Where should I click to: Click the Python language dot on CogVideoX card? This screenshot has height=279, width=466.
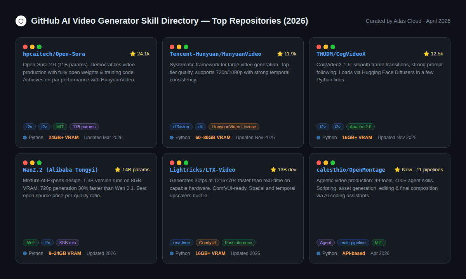tap(318, 137)
